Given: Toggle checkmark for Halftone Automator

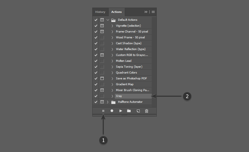Looking at the screenshot, I should pyautogui.click(x=96, y=102).
